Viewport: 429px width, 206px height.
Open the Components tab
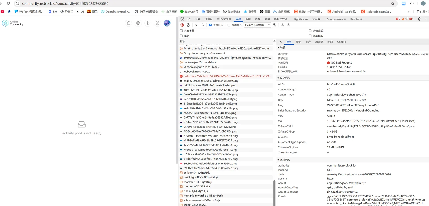point(336,19)
